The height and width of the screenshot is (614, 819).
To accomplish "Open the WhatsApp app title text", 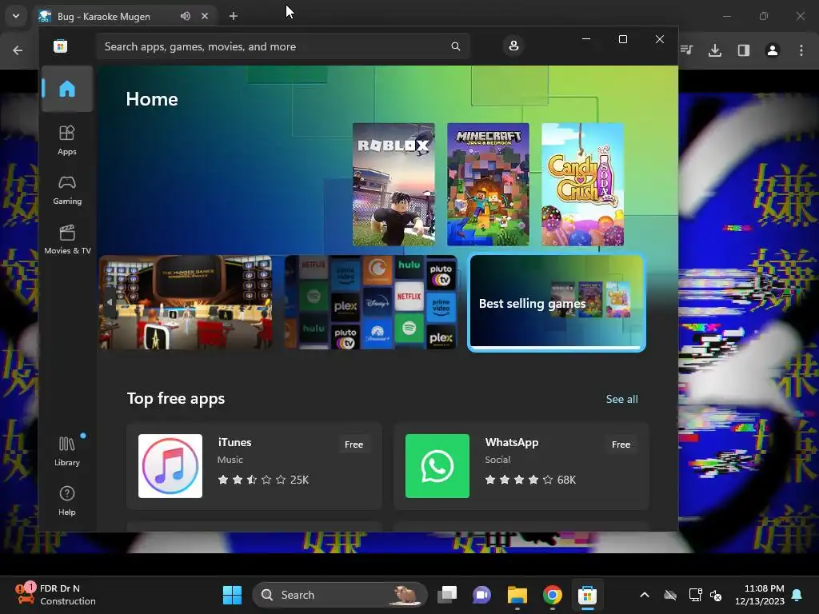I will tap(511, 442).
